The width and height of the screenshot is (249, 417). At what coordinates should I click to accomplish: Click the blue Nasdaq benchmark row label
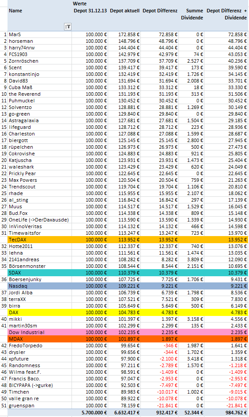[x=18, y=286]
